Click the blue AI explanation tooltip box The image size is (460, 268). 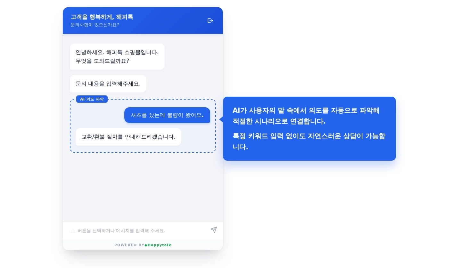(x=309, y=129)
